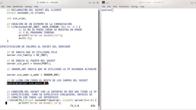Click comment starting 'INADDR_ANY INDICA QUE SE UTILIZARÁ'
Screen dimensions: 196x110
(x=52, y=69)
